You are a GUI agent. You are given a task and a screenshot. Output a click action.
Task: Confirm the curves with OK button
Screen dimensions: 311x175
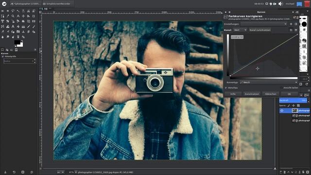pyautogui.click(x=289, y=94)
